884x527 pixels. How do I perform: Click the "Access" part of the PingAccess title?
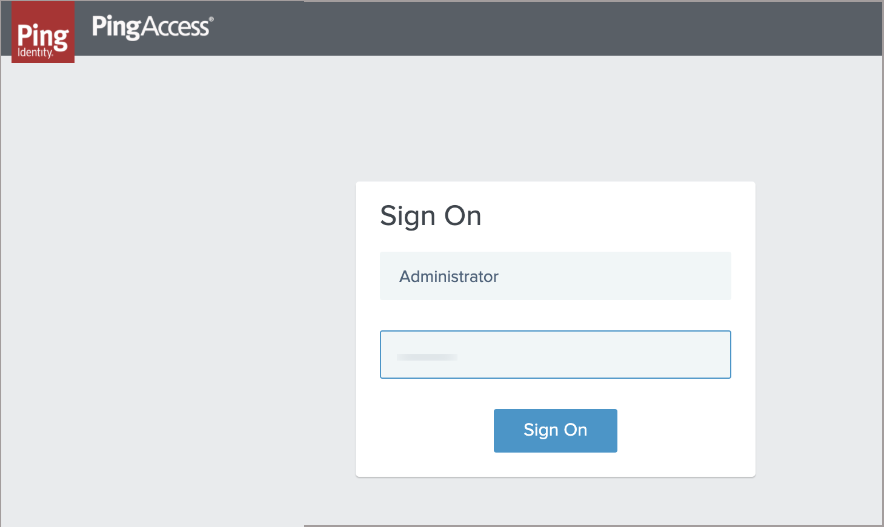click(x=176, y=27)
